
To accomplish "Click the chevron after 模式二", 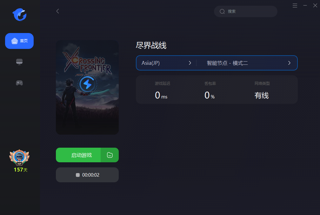I will click(x=289, y=63).
